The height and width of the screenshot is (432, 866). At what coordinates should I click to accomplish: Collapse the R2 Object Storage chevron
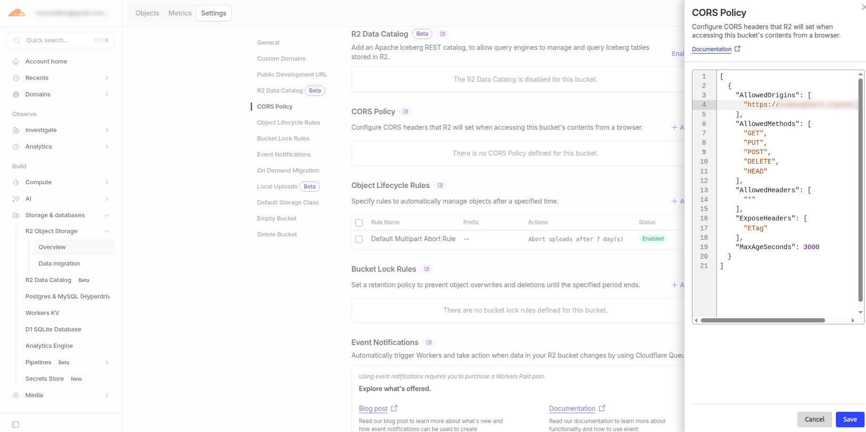click(x=107, y=231)
